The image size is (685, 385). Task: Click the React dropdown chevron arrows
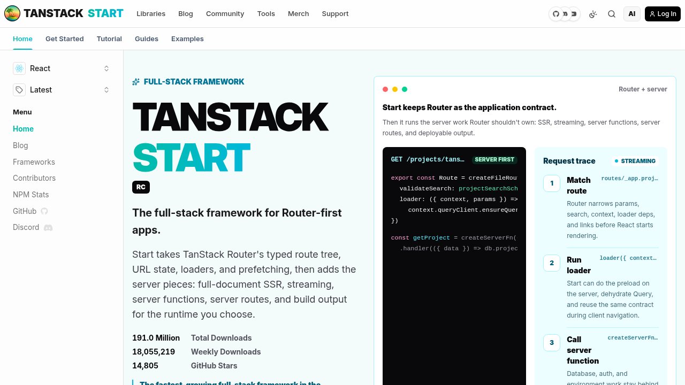106,68
